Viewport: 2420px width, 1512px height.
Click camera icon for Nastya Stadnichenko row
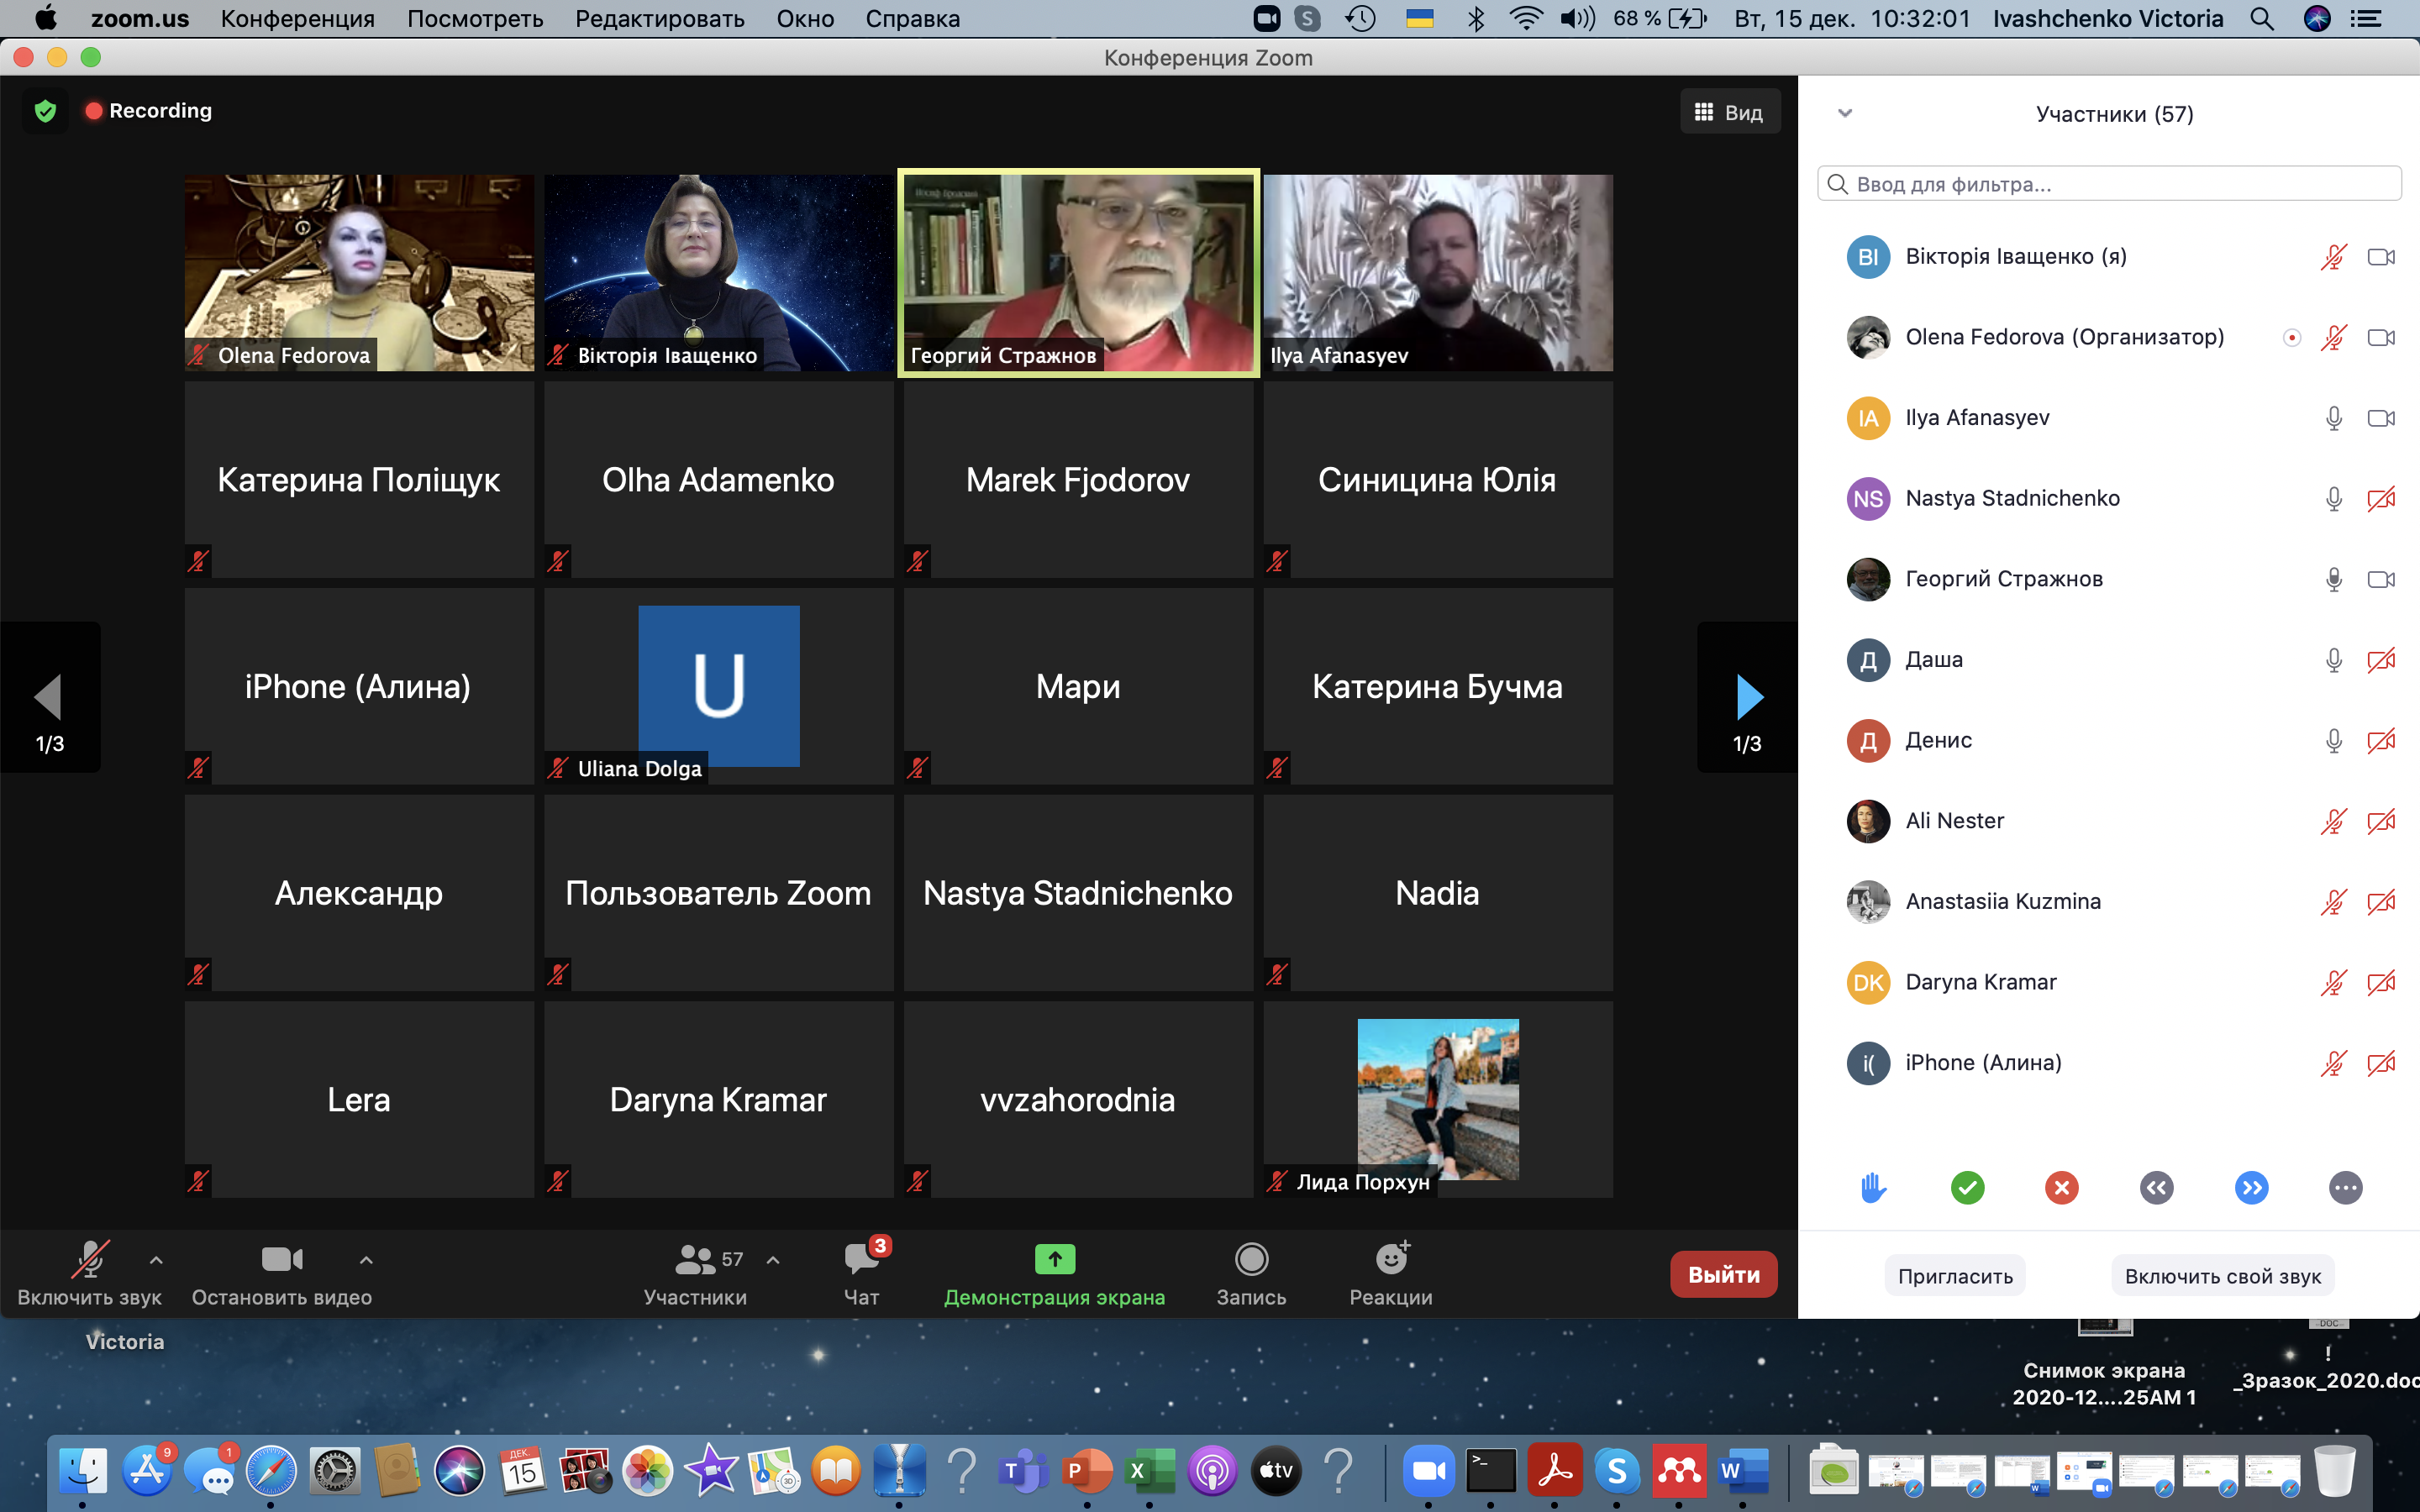[x=2381, y=499]
